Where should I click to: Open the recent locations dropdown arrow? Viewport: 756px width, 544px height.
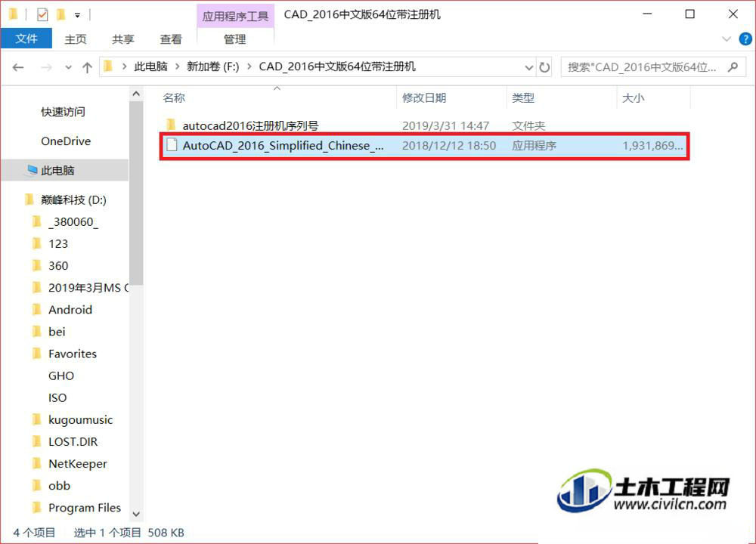tap(69, 67)
